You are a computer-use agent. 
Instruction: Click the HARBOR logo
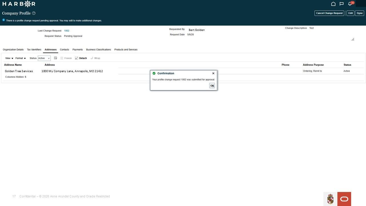point(19,4)
